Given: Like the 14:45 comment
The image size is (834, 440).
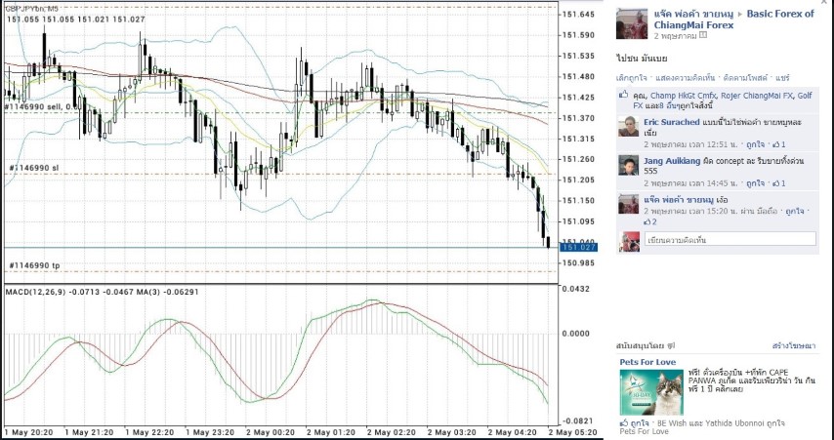Looking at the screenshot, I should tap(755, 183).
